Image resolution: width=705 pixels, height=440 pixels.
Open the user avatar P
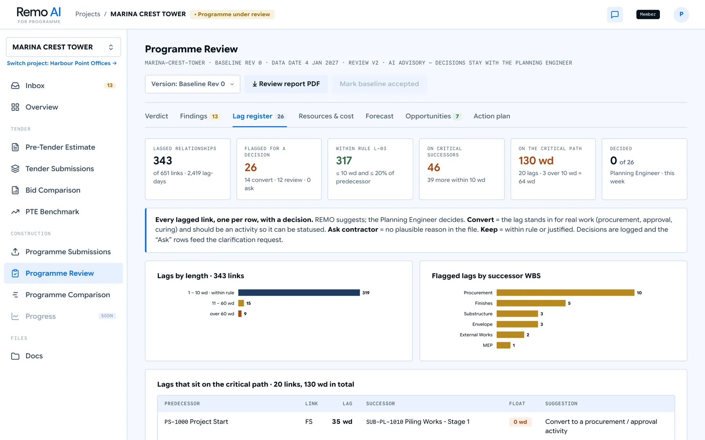coord(681,14)
